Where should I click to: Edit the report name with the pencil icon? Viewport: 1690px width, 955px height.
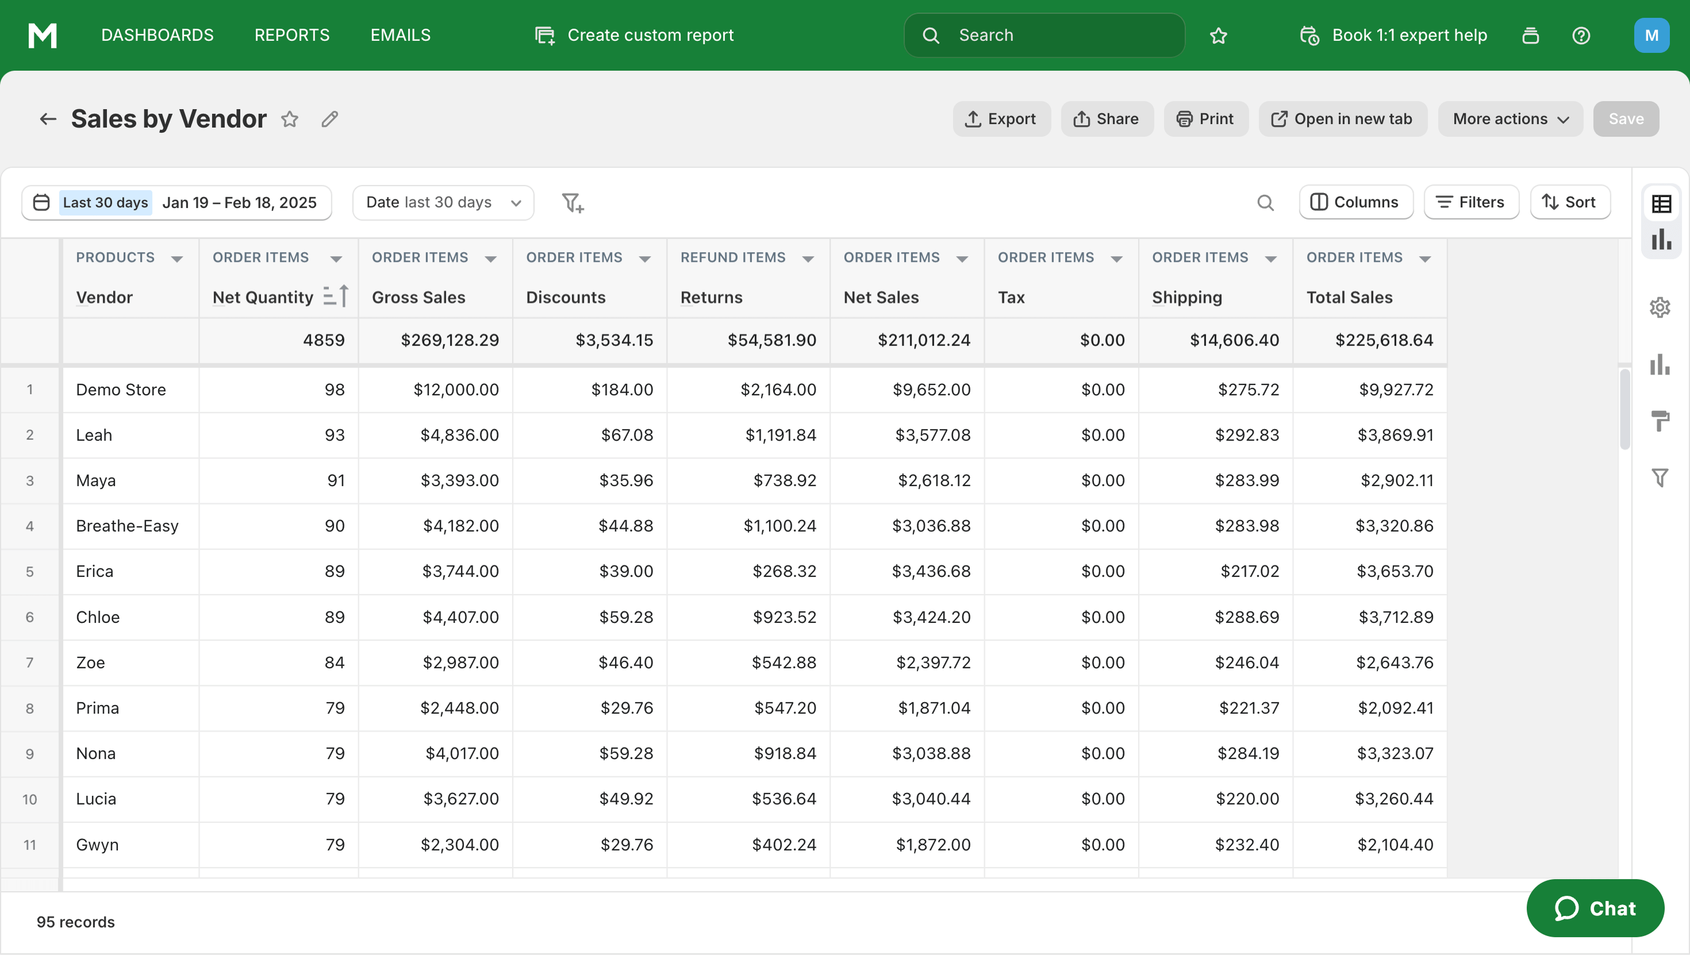(330, 119)
